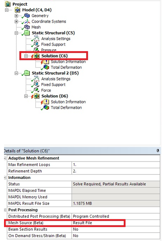162x241 pixels.
Task: Select Solution Information icon under Solution (C6)
Action: (46, 62)
